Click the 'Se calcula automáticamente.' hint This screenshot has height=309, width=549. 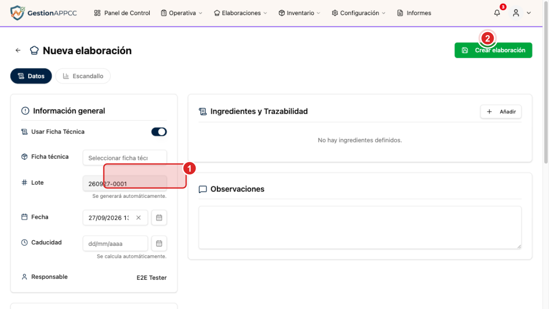(132, 256)
